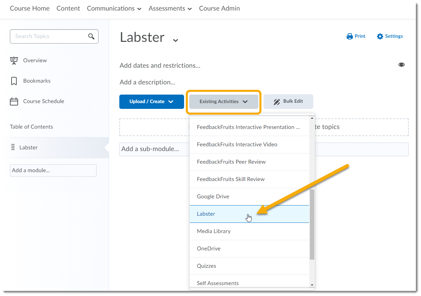Click Add dates and restrictions
This screenshot has width=421, height=296.
pyautogui.click(x=160, y=65)
